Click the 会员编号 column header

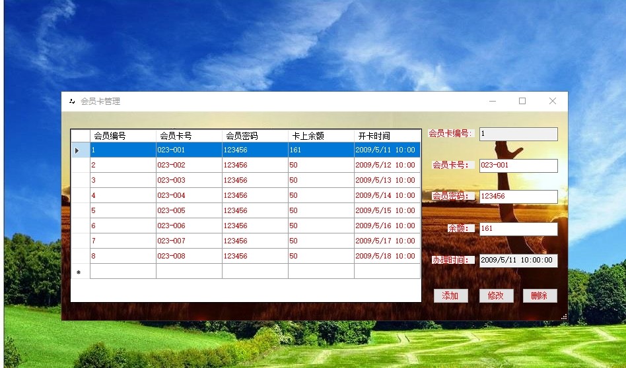123,136
